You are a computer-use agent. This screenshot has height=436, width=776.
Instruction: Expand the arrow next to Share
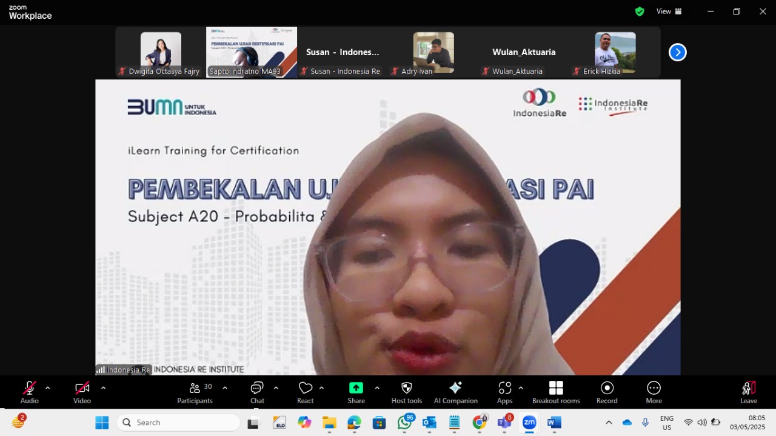[377, 387]
